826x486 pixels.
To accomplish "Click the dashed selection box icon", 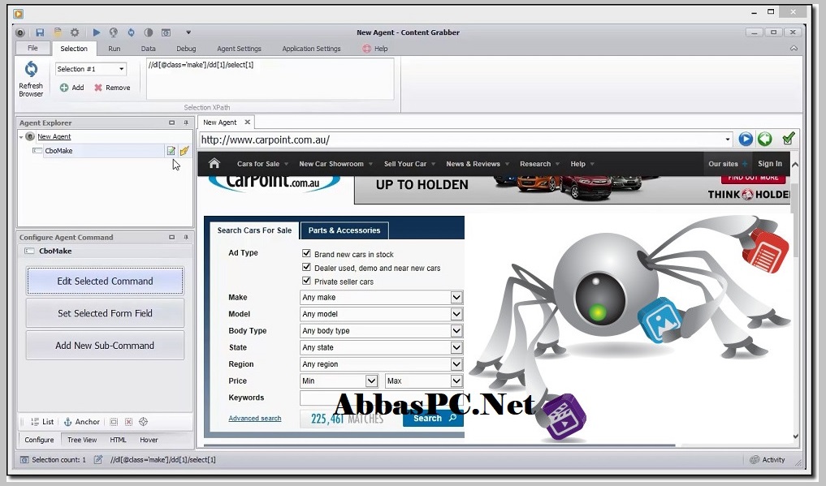I will [114, 422].
